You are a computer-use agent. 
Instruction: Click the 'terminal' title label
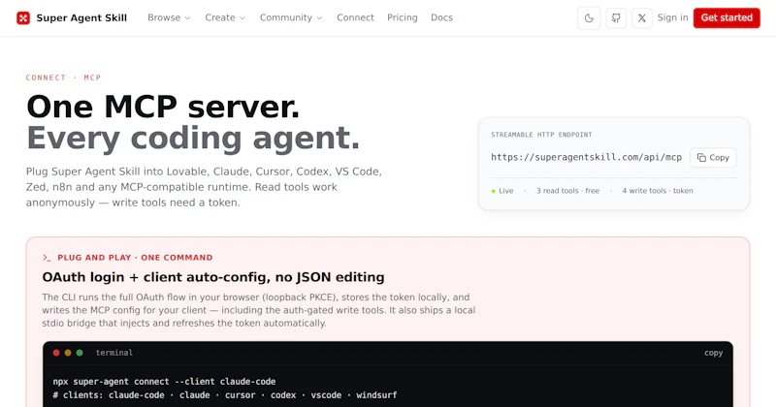click(114, 353)
